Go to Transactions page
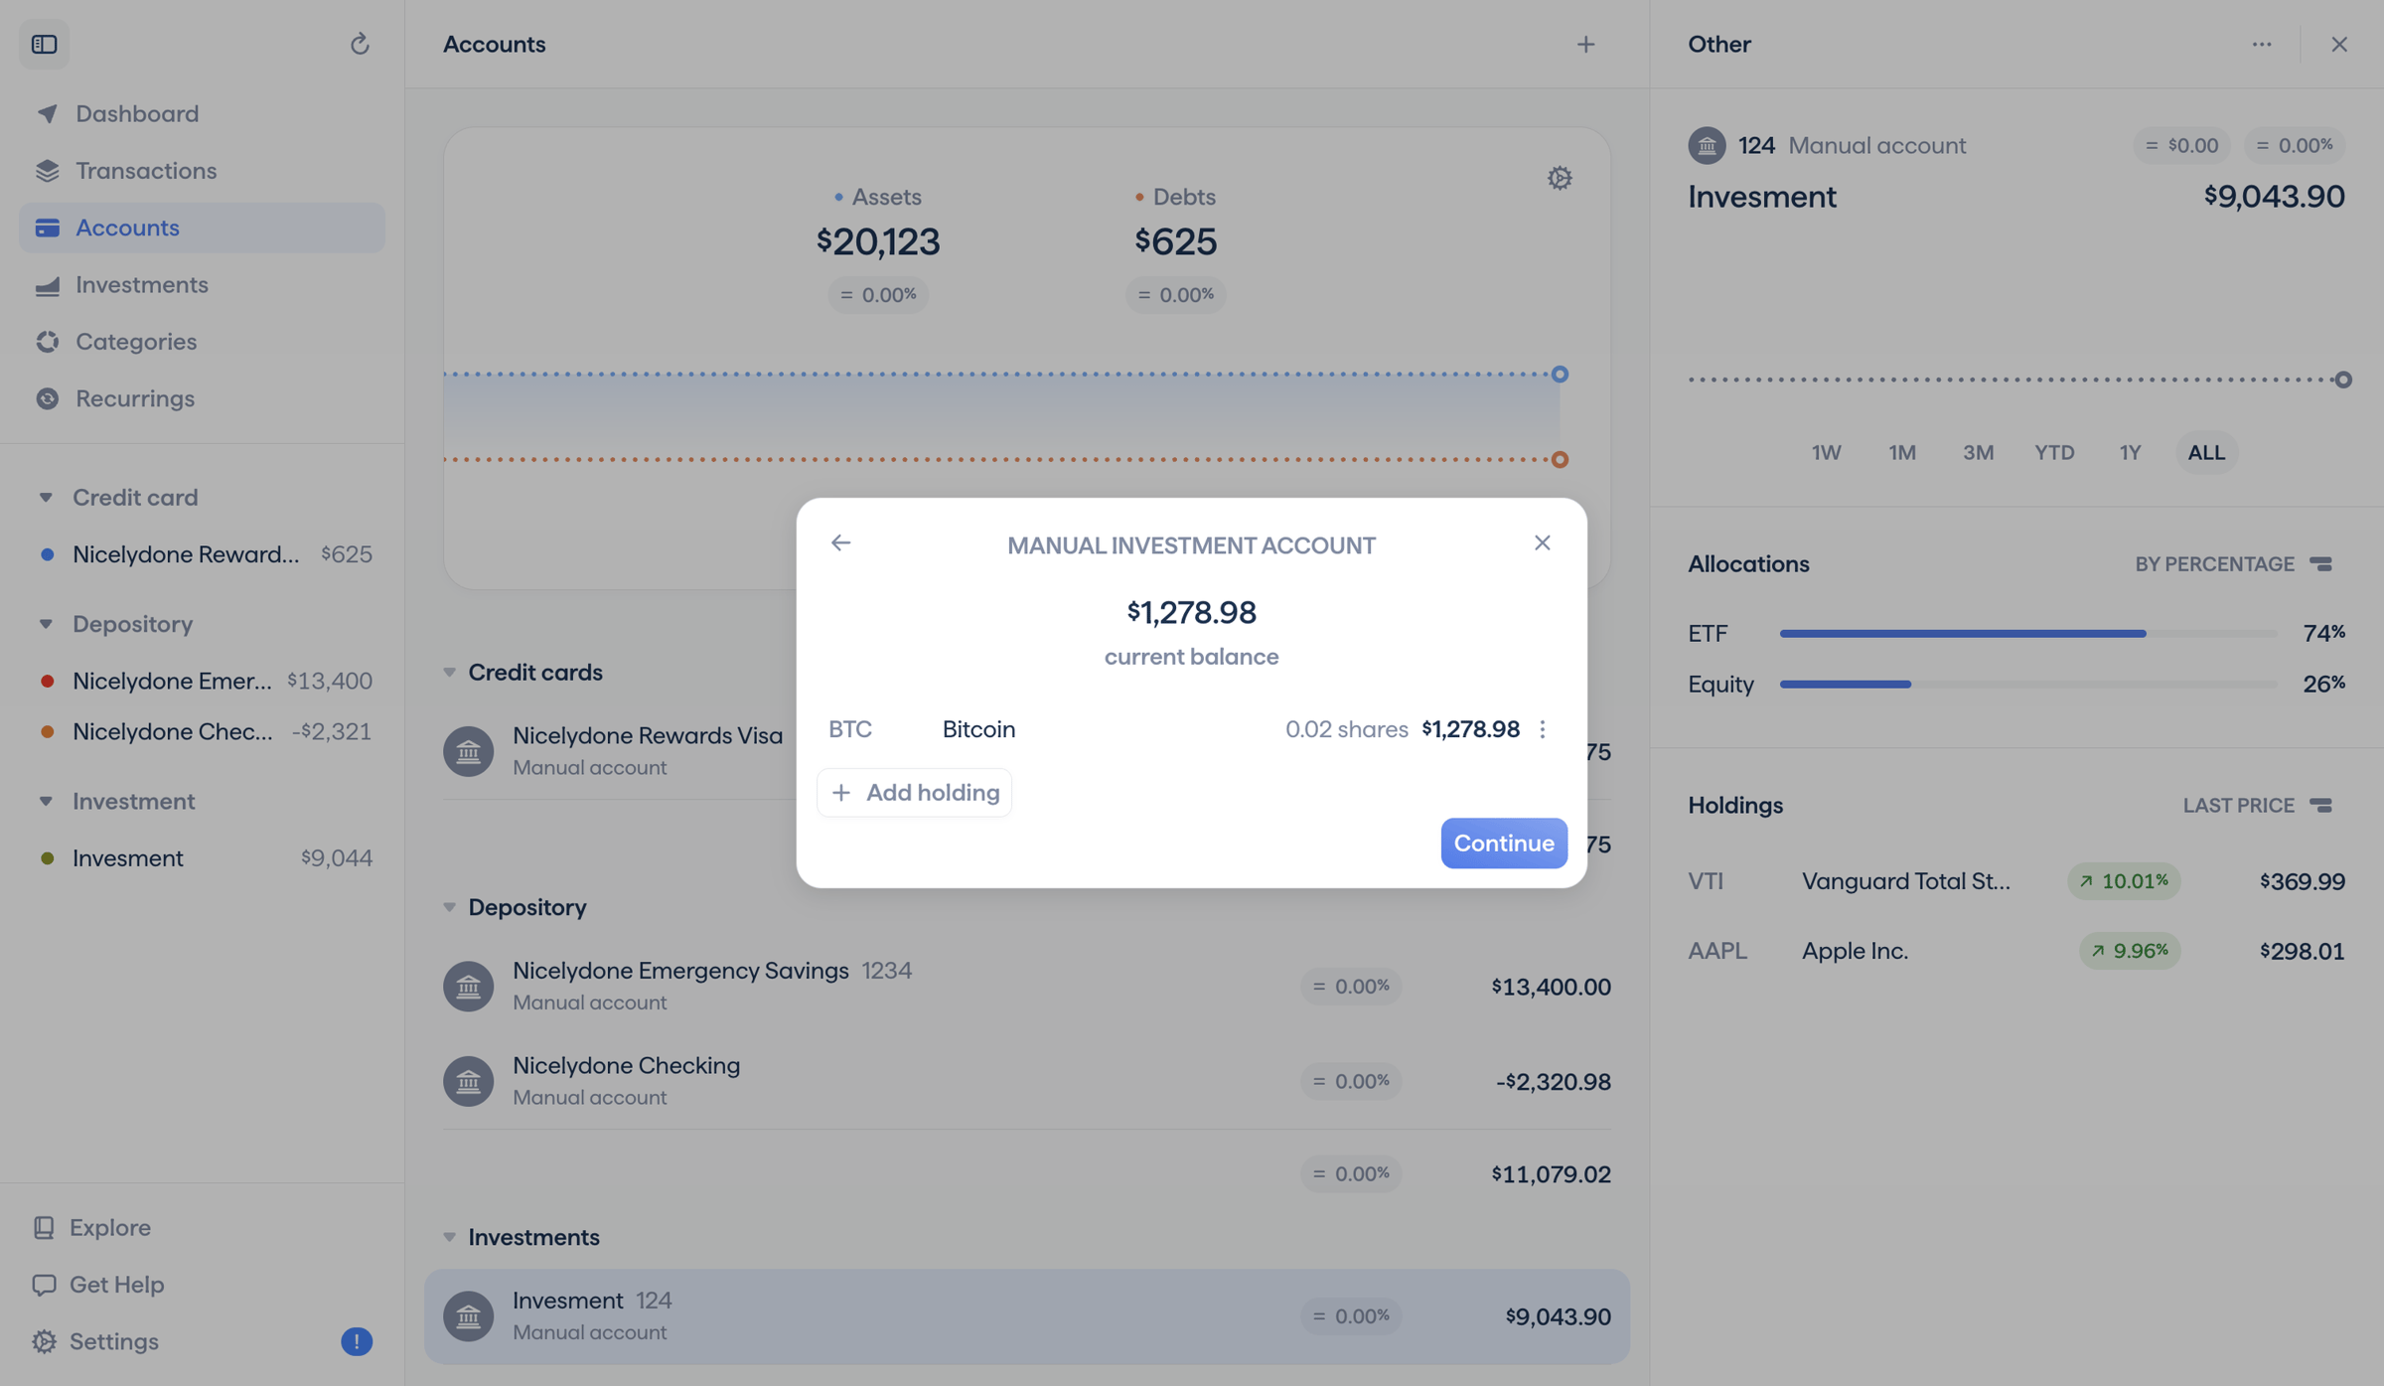The width and height of the screenshot is (2384, 1386). [x=202, y=171]
